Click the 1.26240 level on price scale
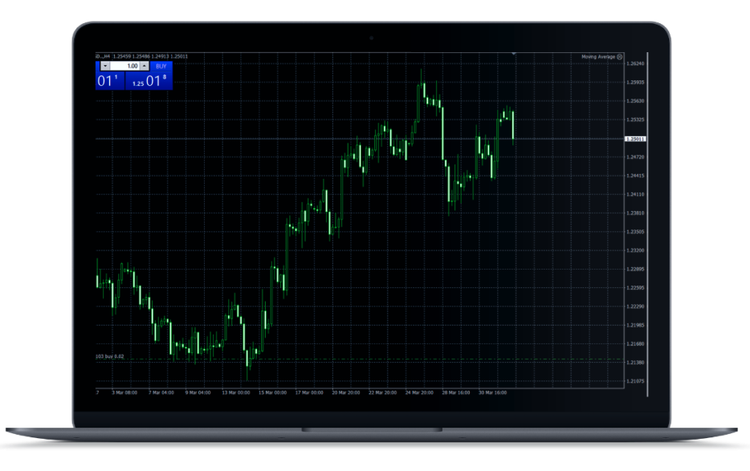 point(638,63)
